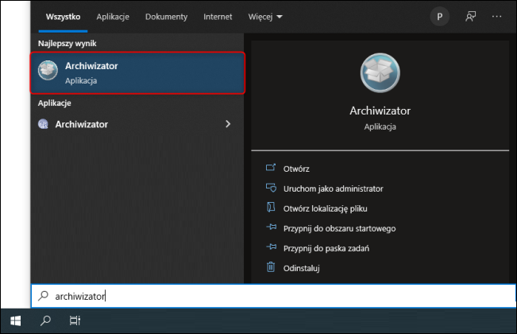This screenshot has width=517, height=334.
Task: Switch to the Aplikacje tab
Action: [x=113, y=16]
